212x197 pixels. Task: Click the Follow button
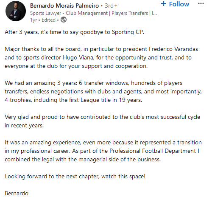point(175,4)
